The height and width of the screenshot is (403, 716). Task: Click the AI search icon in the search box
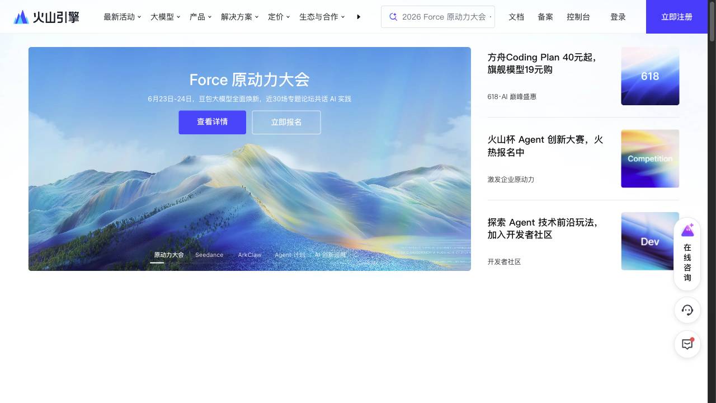click(393, 17)
